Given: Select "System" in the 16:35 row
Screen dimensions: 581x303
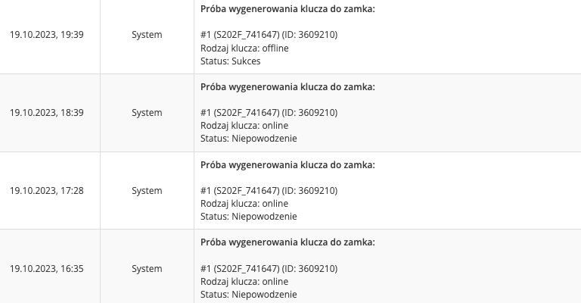Looking at the screenshot, I should click(x=147, y=269).
